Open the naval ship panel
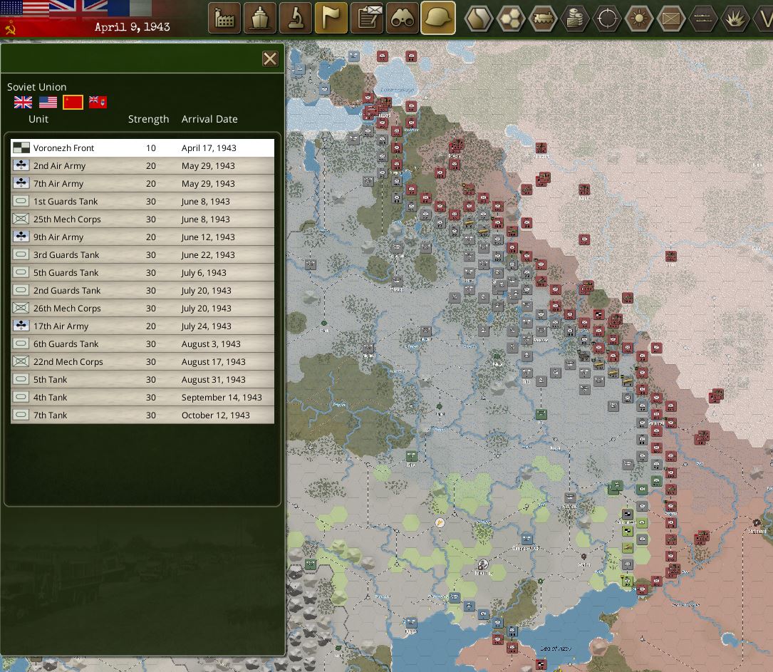This screenshot has height=672, width=773. tap(260, 18)
